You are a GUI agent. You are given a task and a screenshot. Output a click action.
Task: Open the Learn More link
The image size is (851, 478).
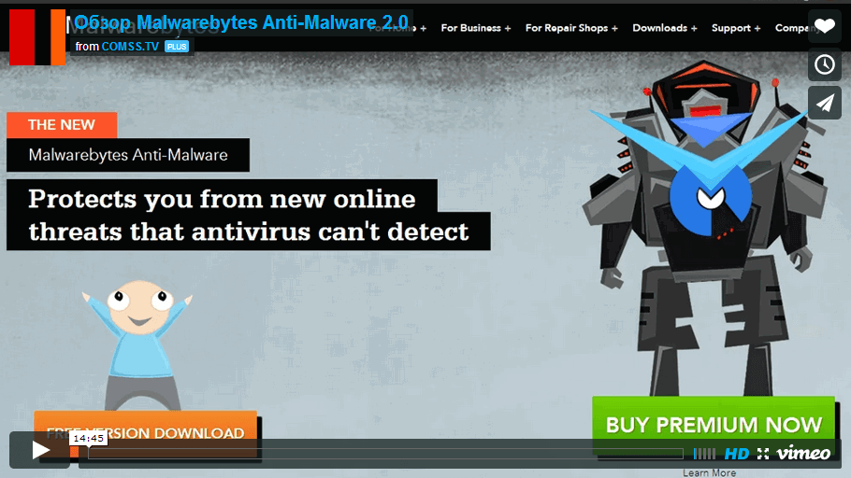(710, 472)
